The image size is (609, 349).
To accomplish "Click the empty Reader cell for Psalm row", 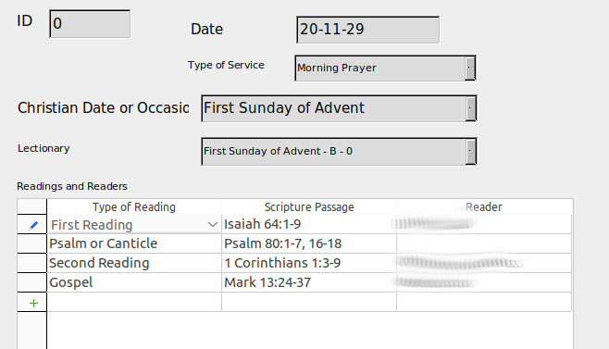I will [484, 243].
